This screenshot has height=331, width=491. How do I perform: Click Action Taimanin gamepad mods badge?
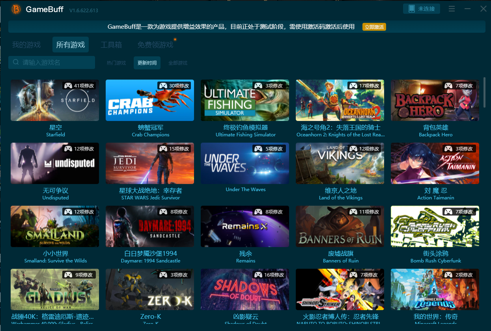[x=459, y=149]
